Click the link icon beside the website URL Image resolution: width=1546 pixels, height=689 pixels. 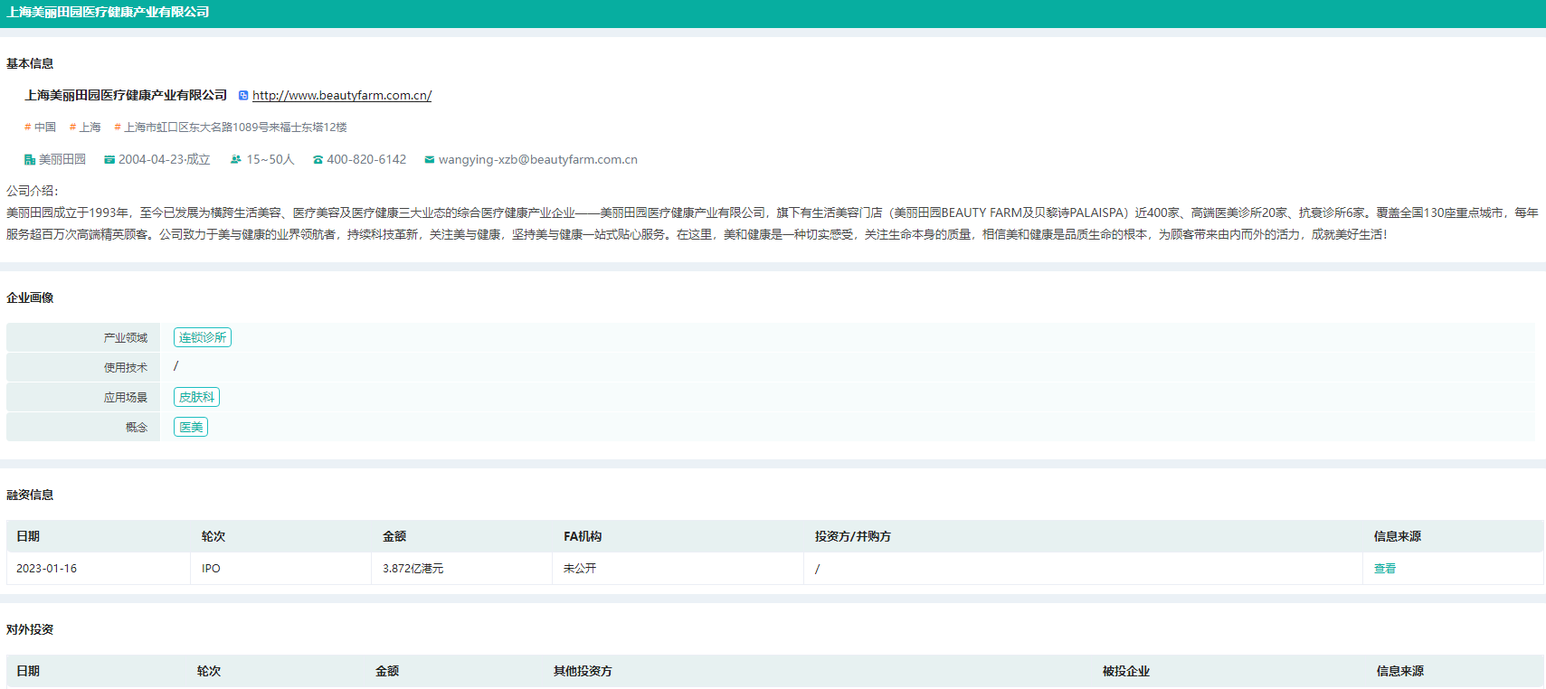pos(243,96)
